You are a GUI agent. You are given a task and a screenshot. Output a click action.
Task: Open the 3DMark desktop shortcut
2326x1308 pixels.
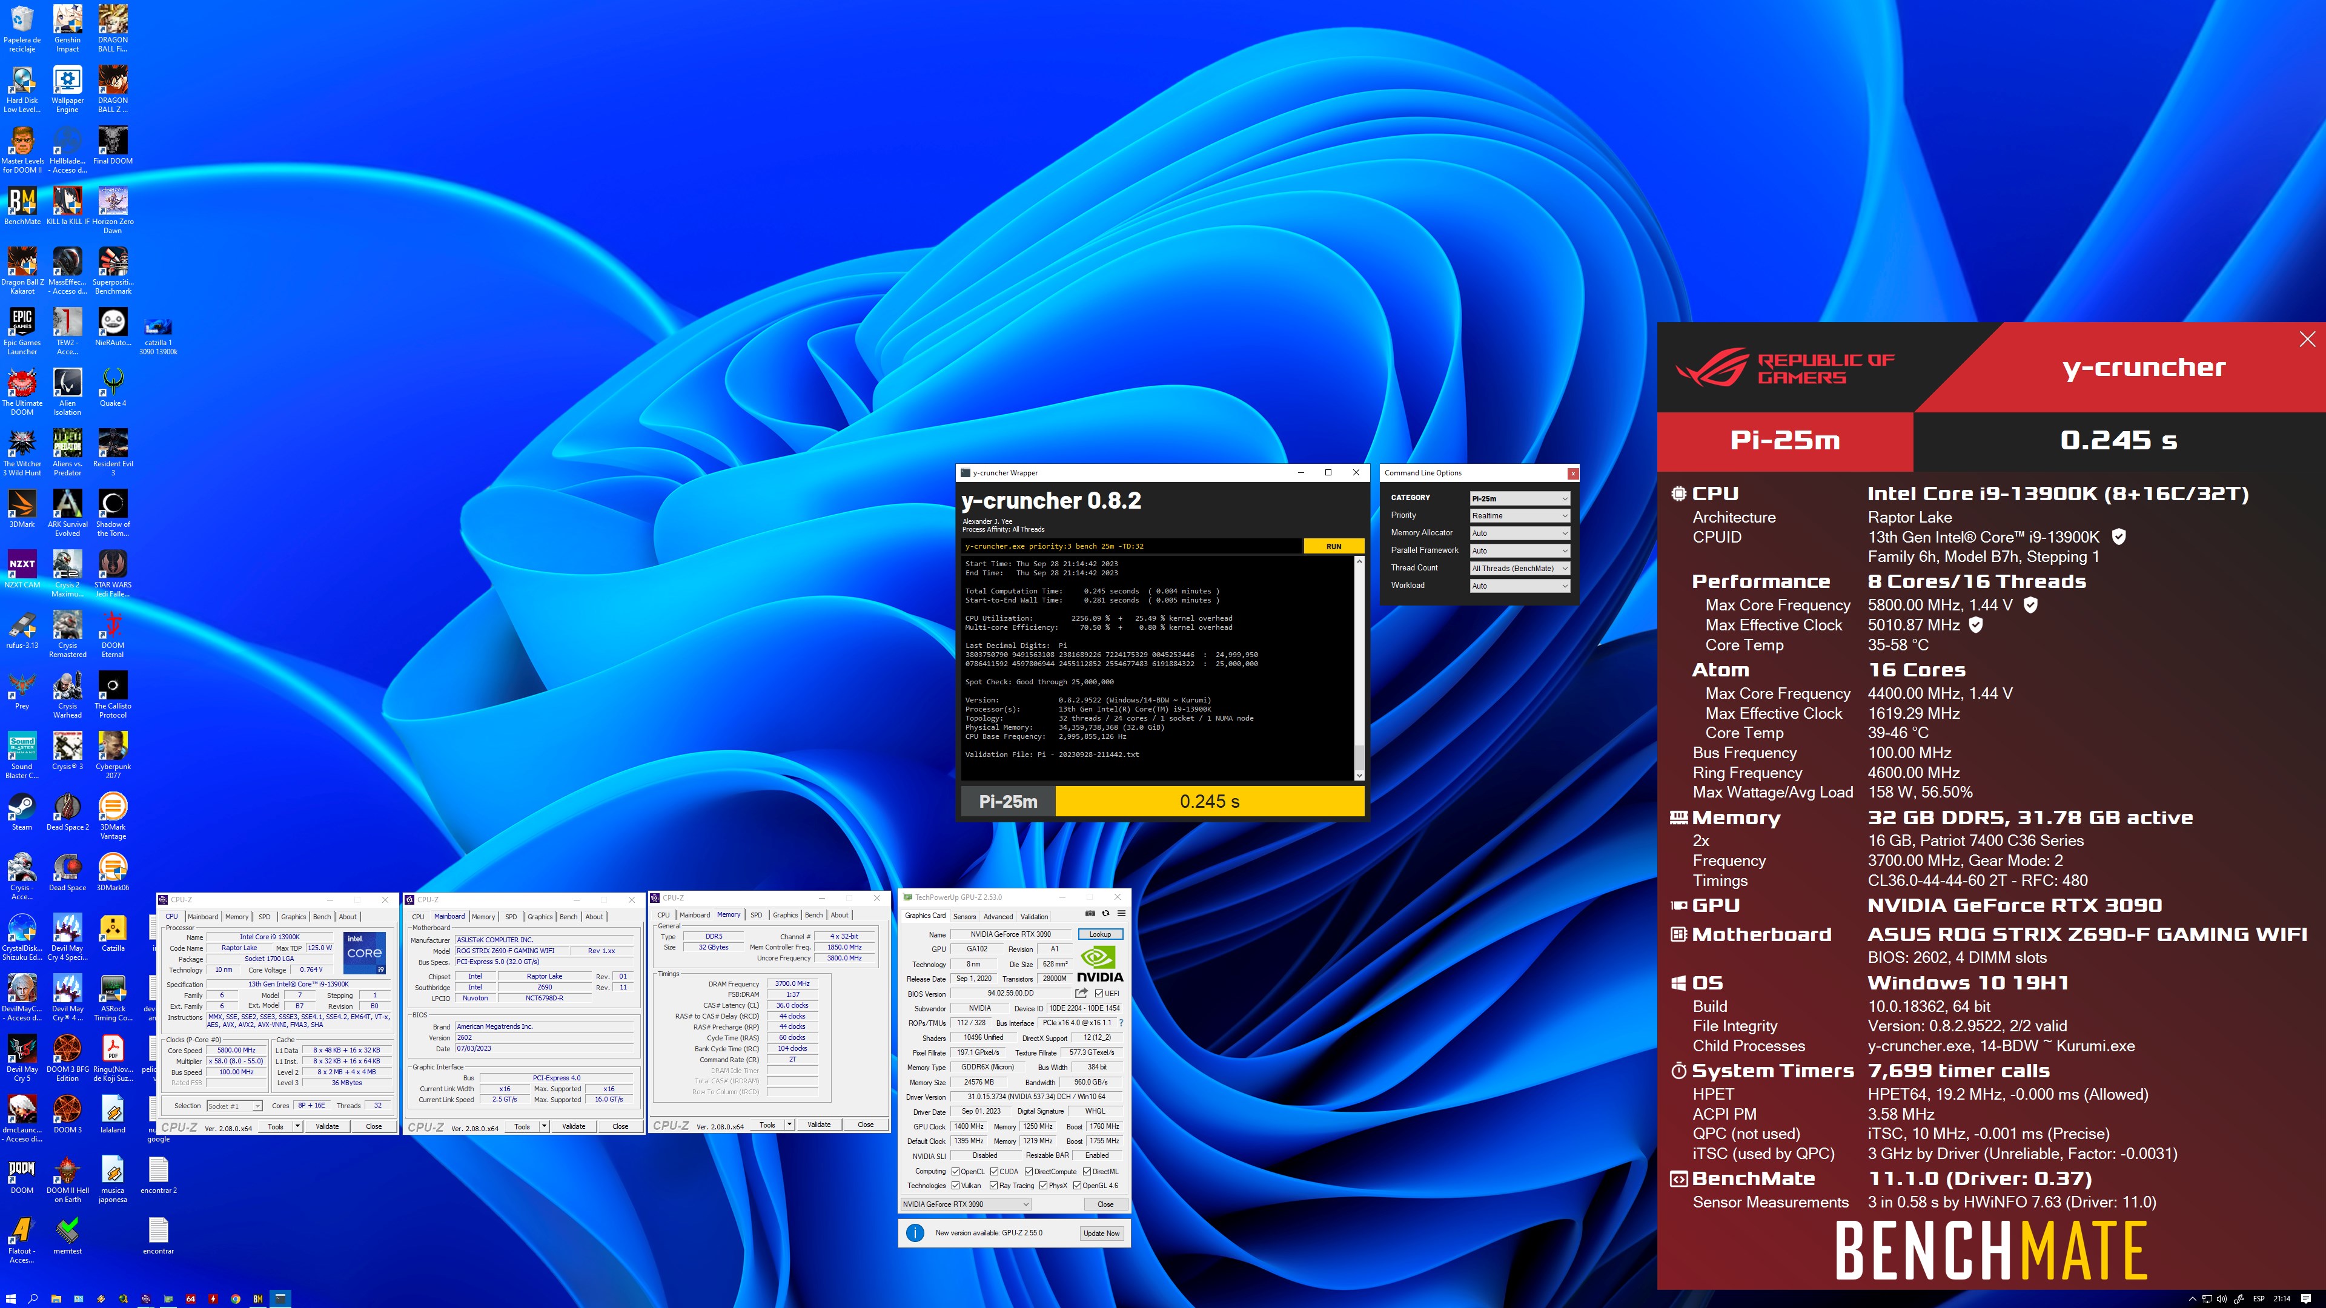click(x=22, y=508)
